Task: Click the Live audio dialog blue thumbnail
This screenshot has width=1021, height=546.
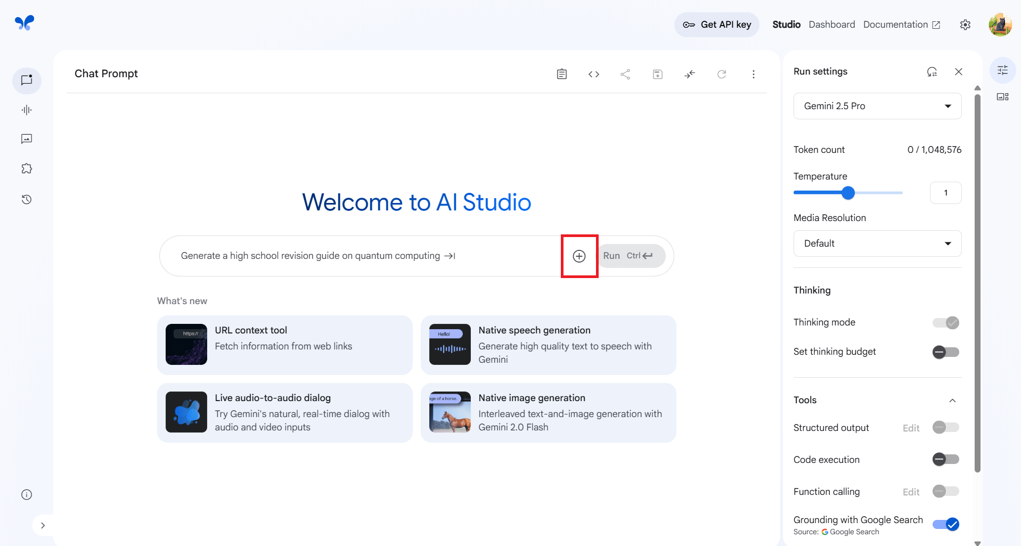Action: [x=186, y=412]
